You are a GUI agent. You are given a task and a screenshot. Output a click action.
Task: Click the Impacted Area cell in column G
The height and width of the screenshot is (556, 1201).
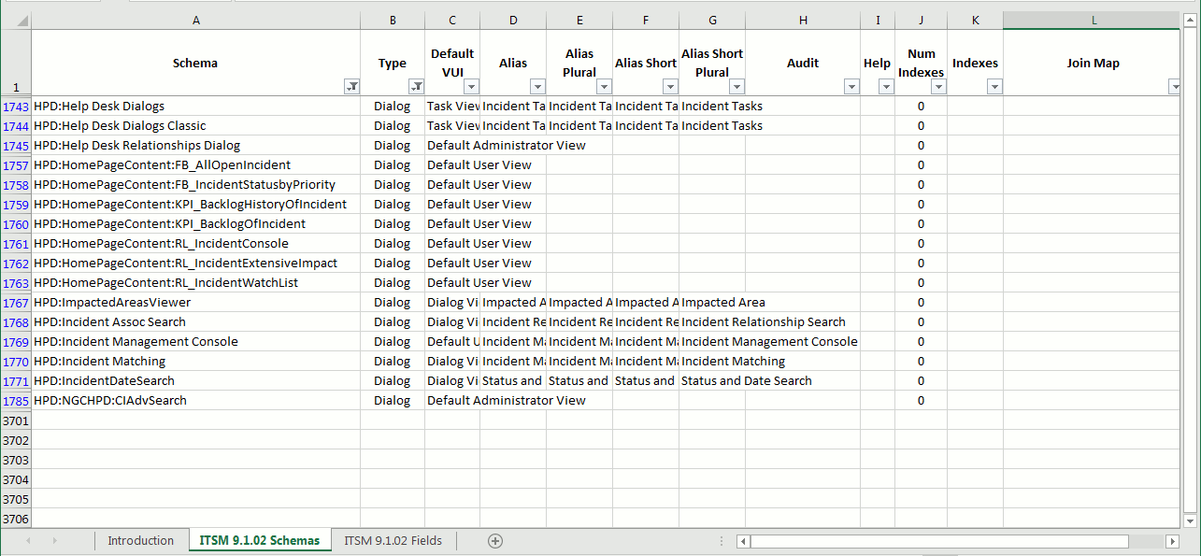click(712, 303)
